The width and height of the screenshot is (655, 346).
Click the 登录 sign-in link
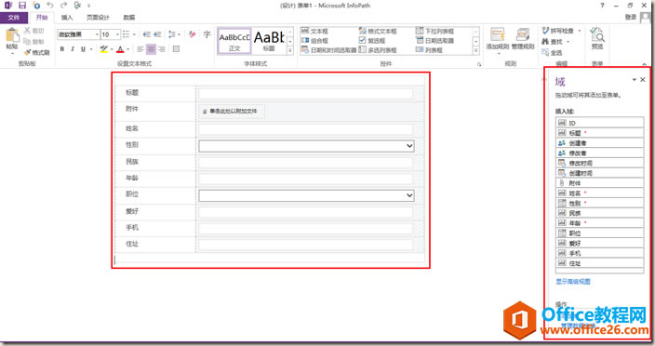pos(631,17)
